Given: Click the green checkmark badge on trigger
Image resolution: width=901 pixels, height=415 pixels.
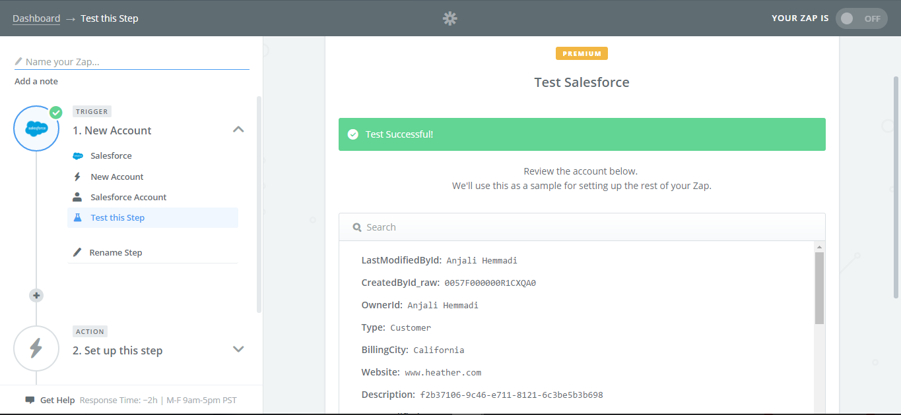Looking at the screenshot, I should click(x=55, y=113).
